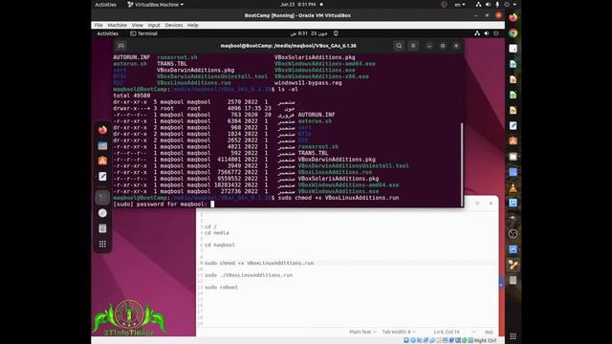Expand VirtualBox Machine app menu

(155, 5)
